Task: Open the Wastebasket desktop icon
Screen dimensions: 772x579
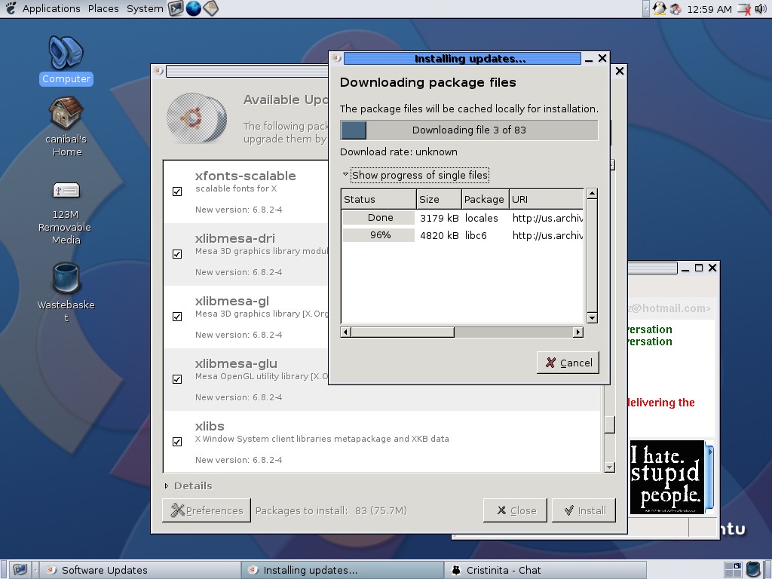Action: [x=66, y=279]
